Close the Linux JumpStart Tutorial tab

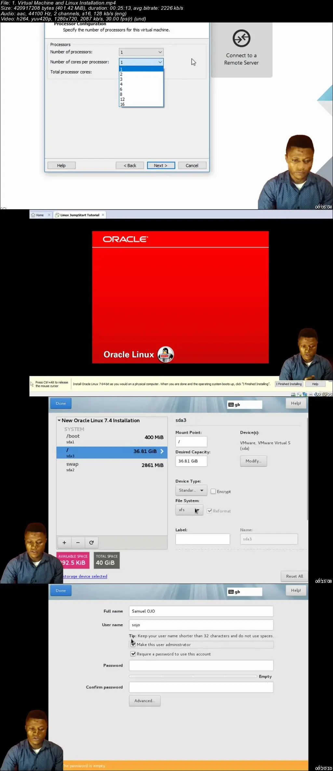pos(103,215)
